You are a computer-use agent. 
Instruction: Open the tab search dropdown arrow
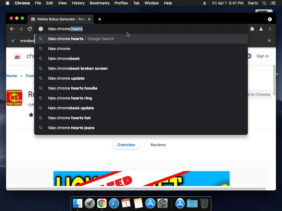270,19
